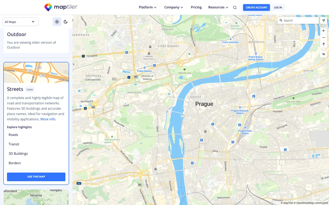Click the Vltava river label
This screenshot has width=329, height=205.
coord(244,70)
